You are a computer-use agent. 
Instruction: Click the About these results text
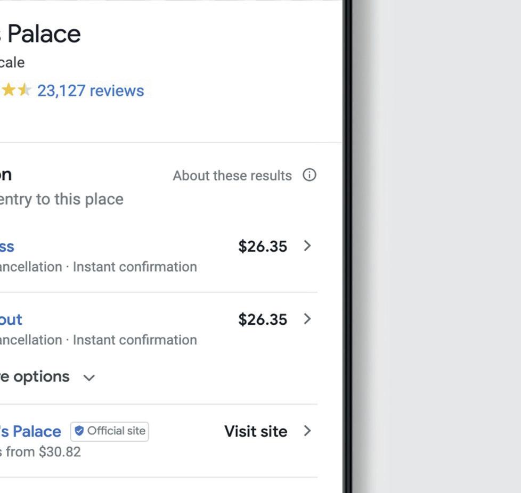[232, 176]
